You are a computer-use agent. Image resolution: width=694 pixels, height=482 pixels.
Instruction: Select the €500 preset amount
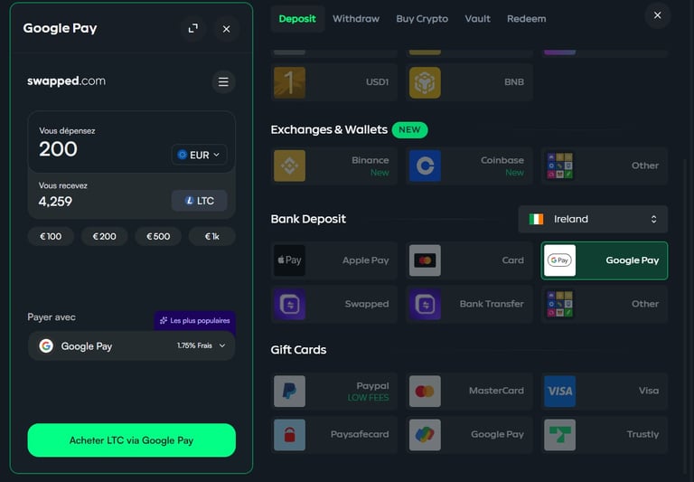click(x=158, y=237)
